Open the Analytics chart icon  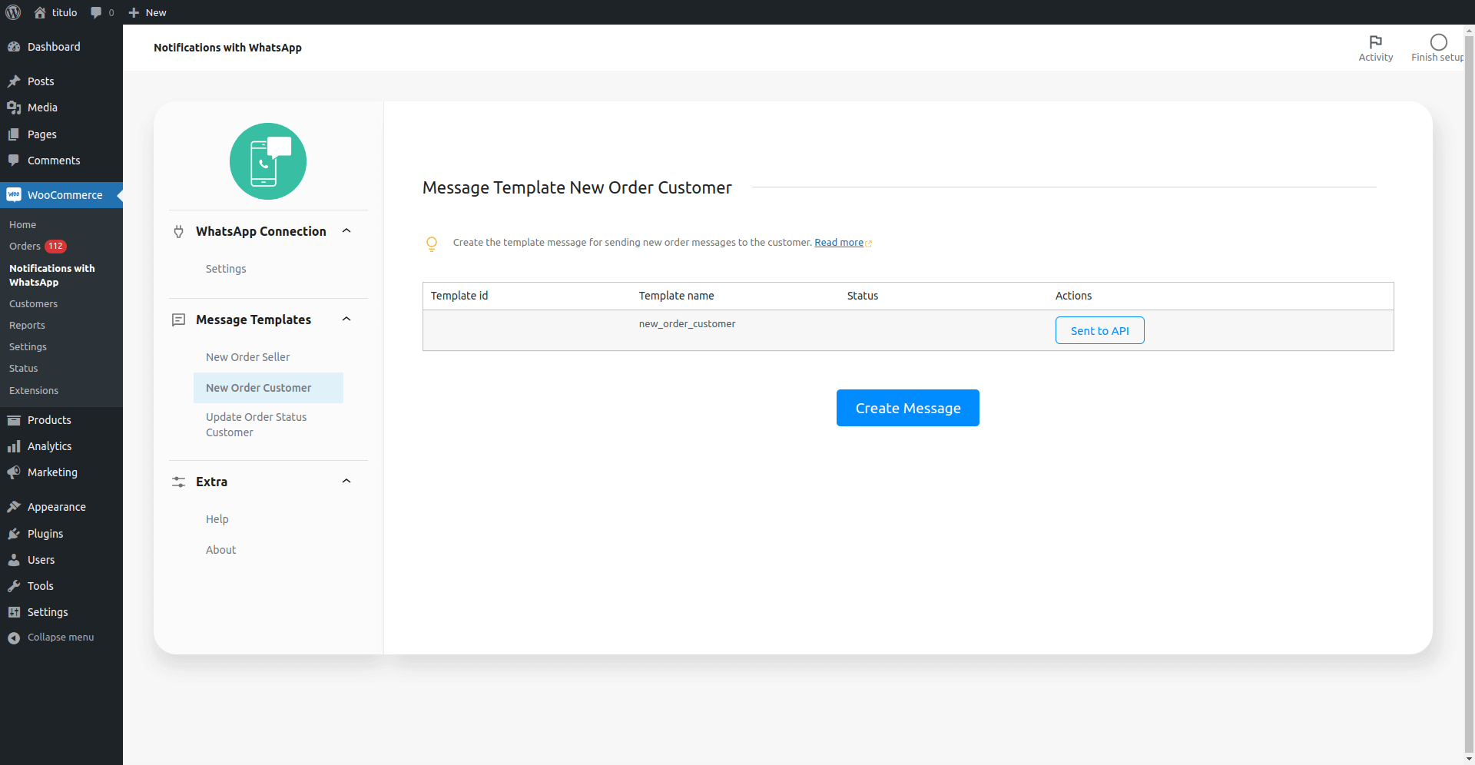(x=14, y=446)
